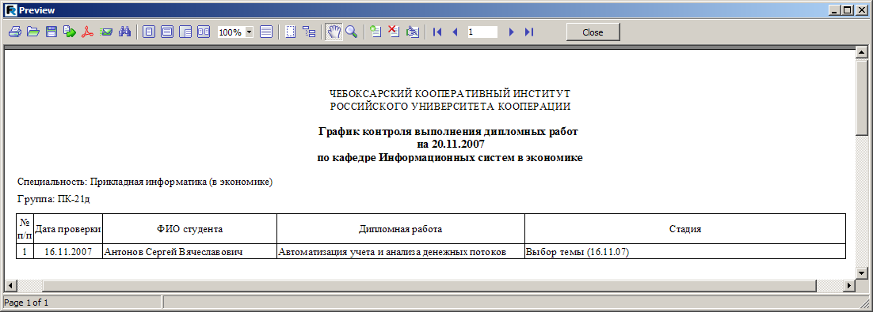Add a new page to report
This screenshot has width=873, height=312.
376,32
